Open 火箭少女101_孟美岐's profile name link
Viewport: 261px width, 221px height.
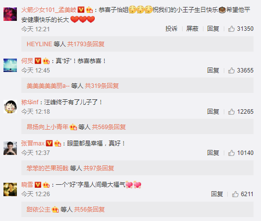[49, 10]
